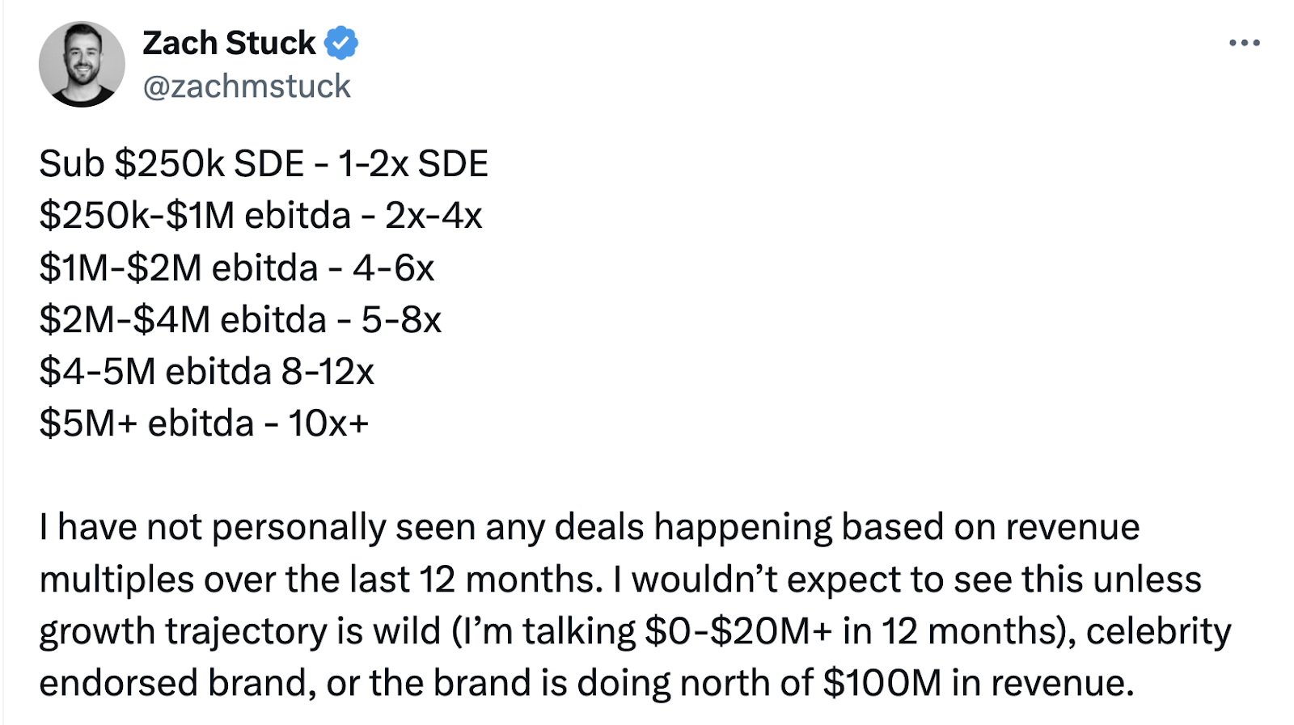Select the 'Sub $250k SDE - 1-2x SDE' line

264,164
